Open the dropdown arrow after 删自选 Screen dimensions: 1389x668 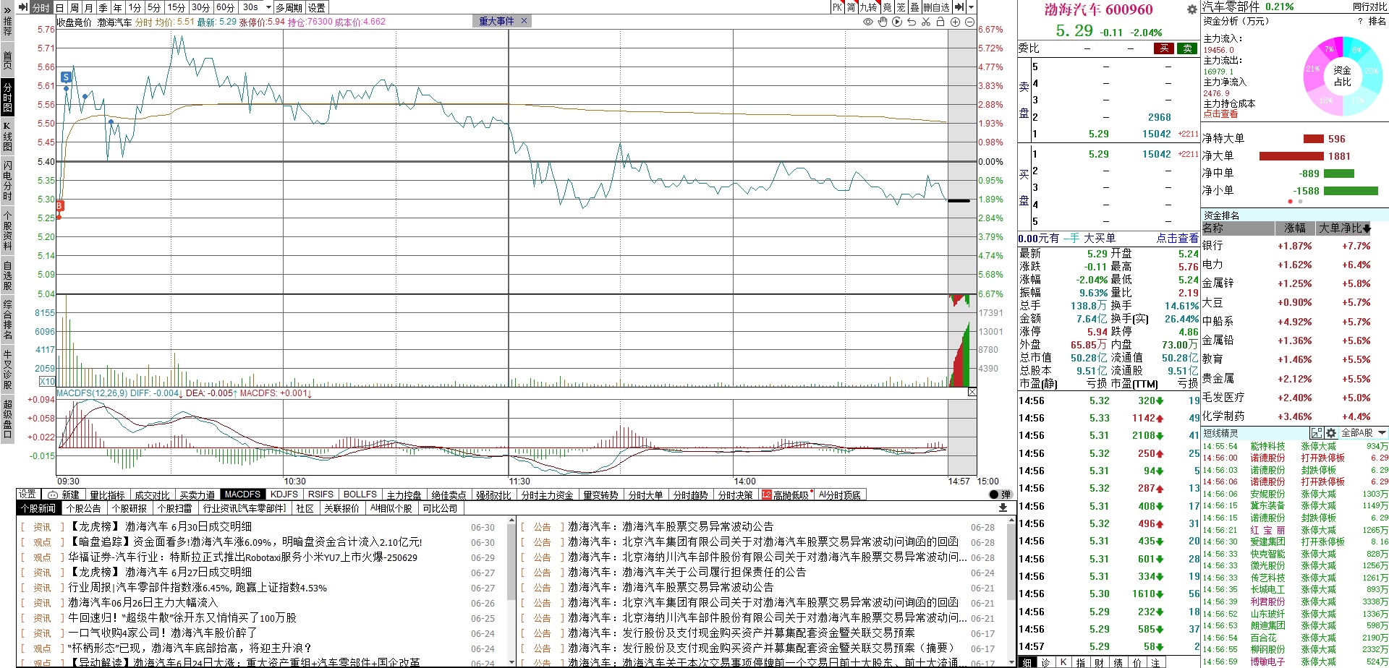pos(969,7)
